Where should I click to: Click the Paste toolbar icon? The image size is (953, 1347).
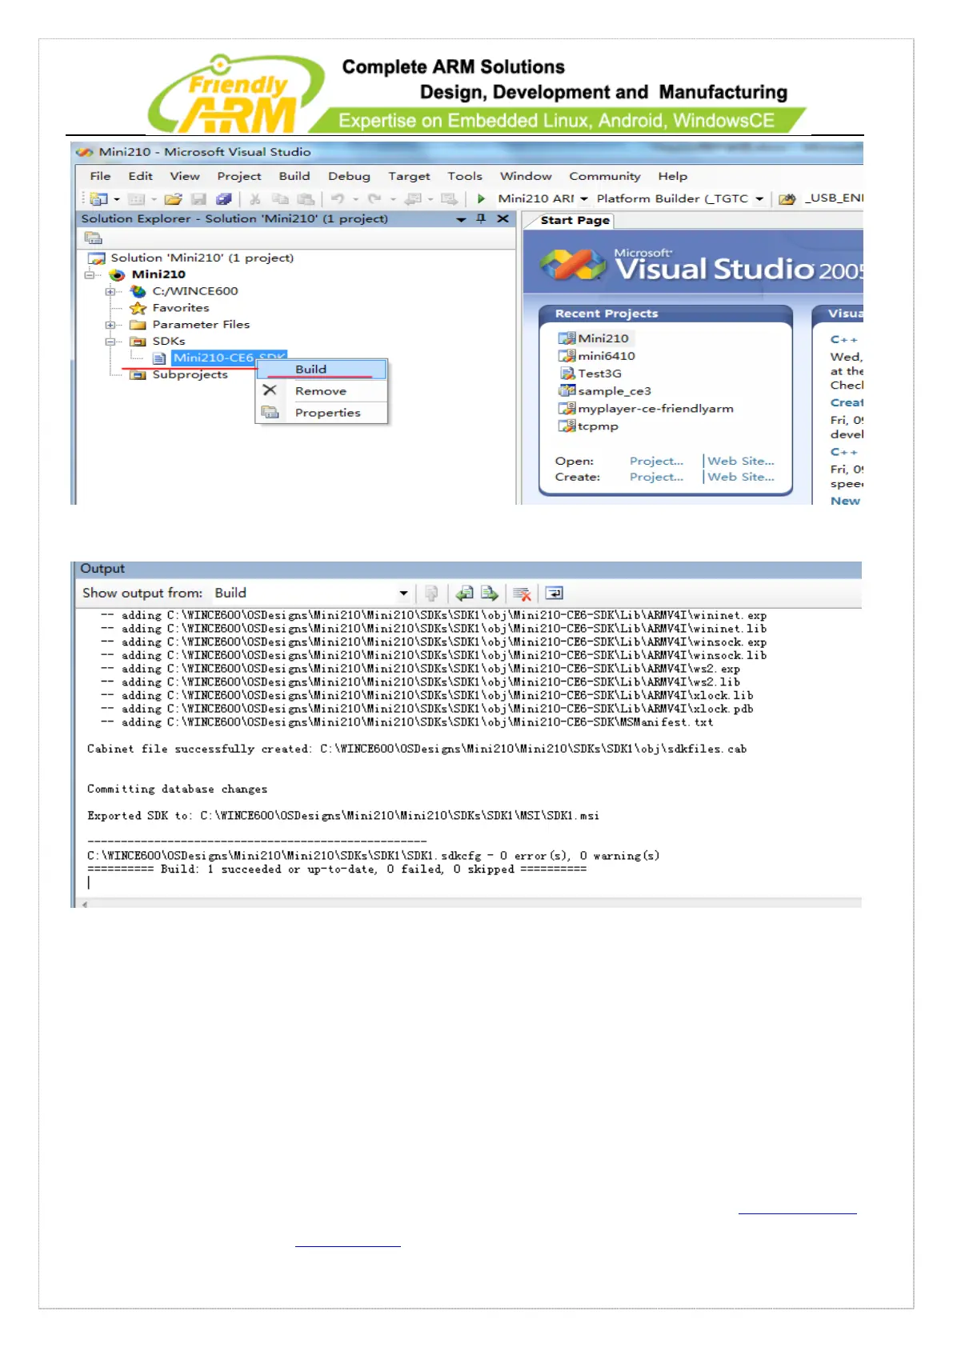(306, 199)
